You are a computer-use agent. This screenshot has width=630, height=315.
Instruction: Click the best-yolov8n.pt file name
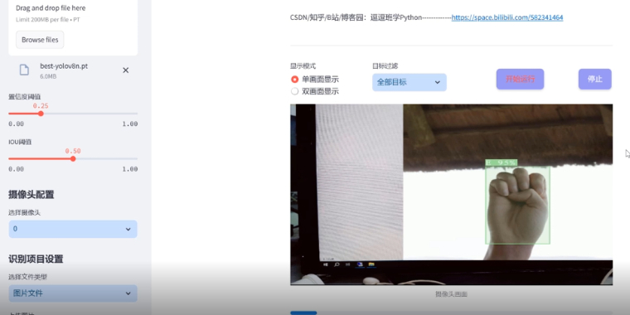pos(64,66)
